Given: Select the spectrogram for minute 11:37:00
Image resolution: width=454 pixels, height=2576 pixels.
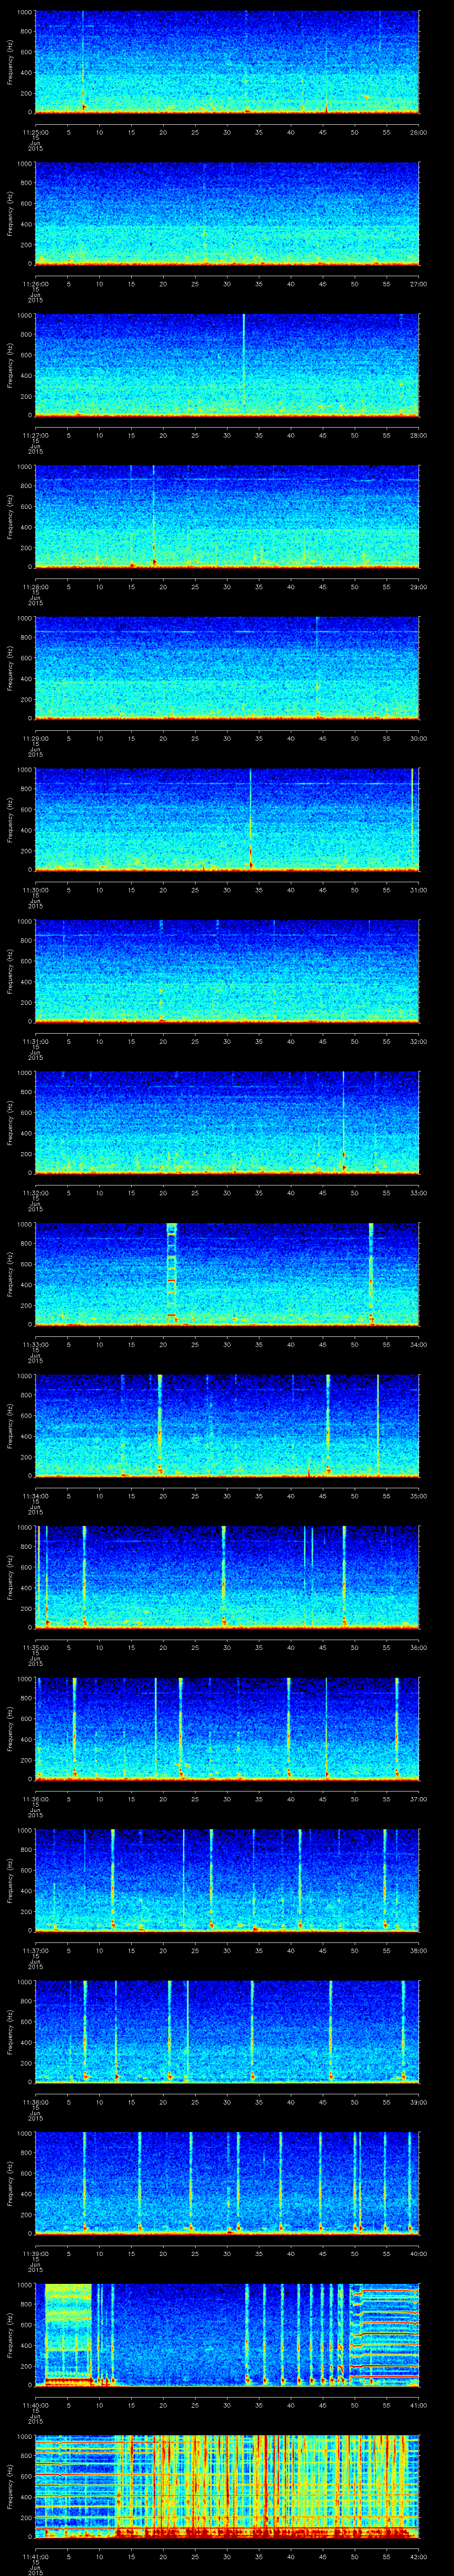Looking at the screenshot, I should point(227,1880).
